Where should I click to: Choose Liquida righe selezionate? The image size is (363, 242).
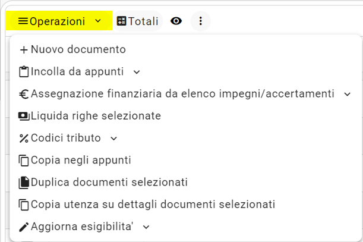[90, 116]
